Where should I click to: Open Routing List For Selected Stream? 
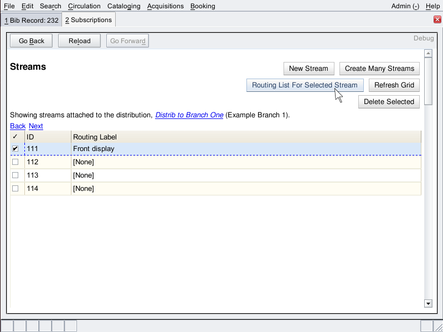tap(305, 85)
